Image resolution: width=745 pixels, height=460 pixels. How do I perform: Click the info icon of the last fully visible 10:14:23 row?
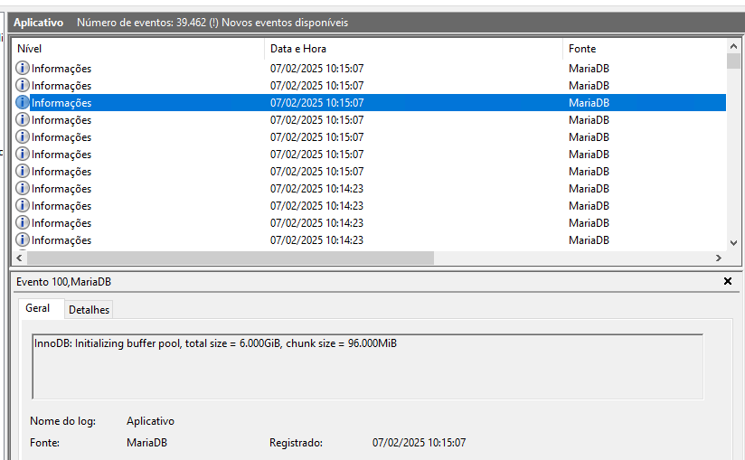22,239
